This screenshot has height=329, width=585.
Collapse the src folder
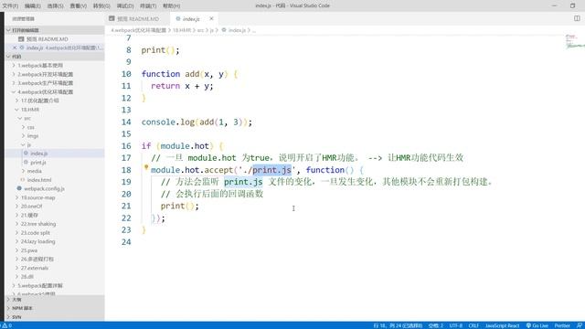click(55, 118)
